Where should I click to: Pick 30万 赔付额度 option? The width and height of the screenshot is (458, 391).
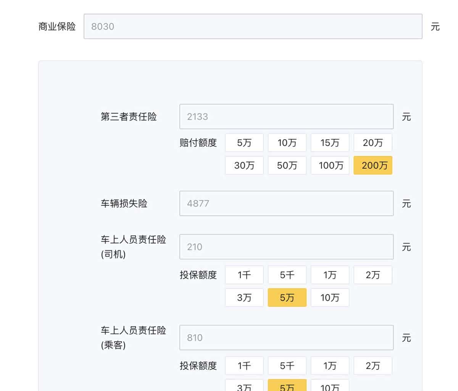(244, 165)
